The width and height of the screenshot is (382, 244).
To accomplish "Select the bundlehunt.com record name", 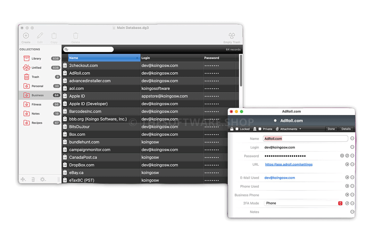I will (84, 142).
